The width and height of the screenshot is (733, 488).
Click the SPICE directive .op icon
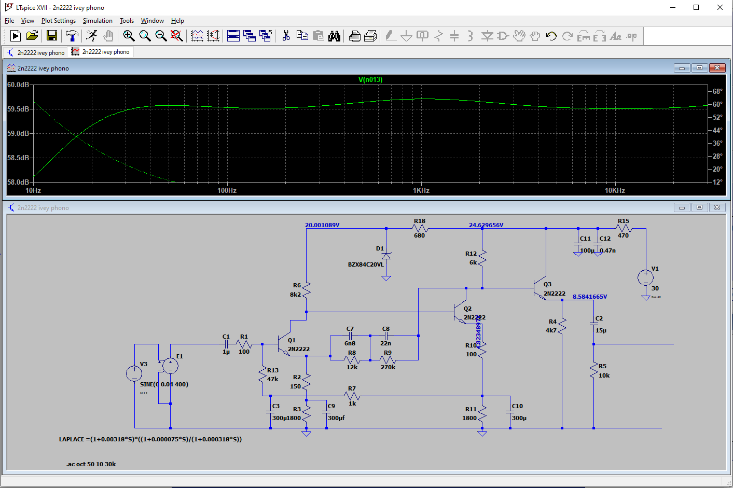point(631,36)
